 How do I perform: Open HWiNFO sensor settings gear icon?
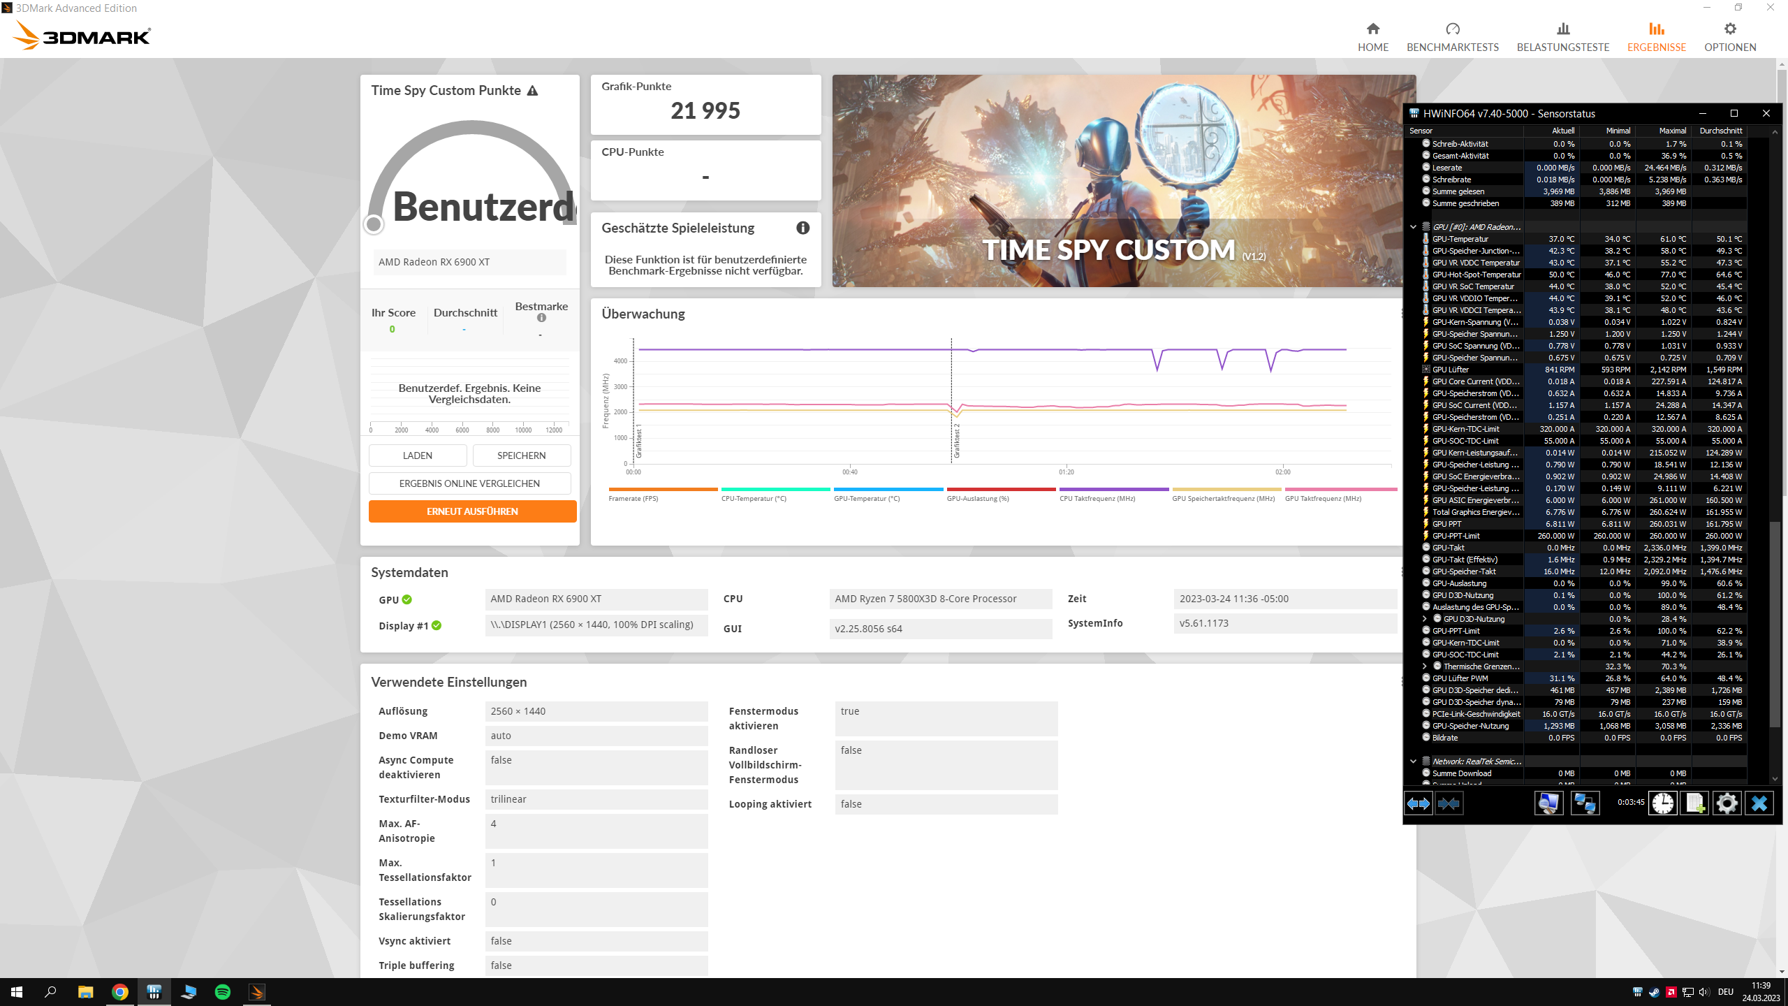point(1727,803)
